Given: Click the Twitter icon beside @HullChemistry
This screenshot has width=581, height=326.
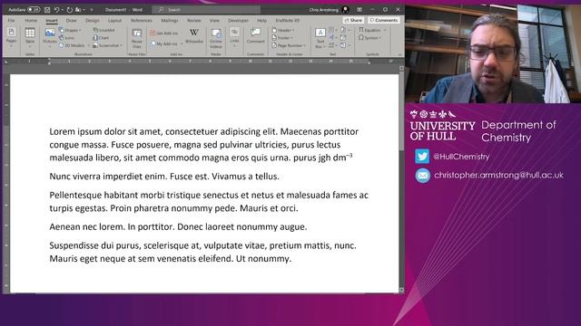Looking at the screenshot, I should (422, 157).
